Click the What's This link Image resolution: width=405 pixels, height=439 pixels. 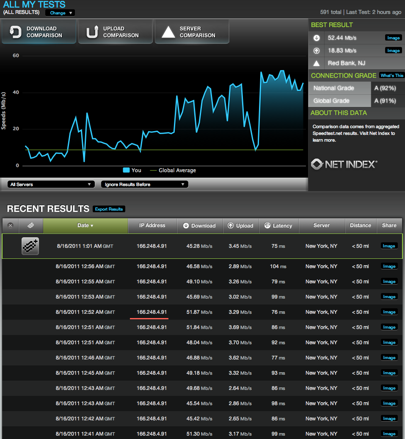[x=392, y=75]
